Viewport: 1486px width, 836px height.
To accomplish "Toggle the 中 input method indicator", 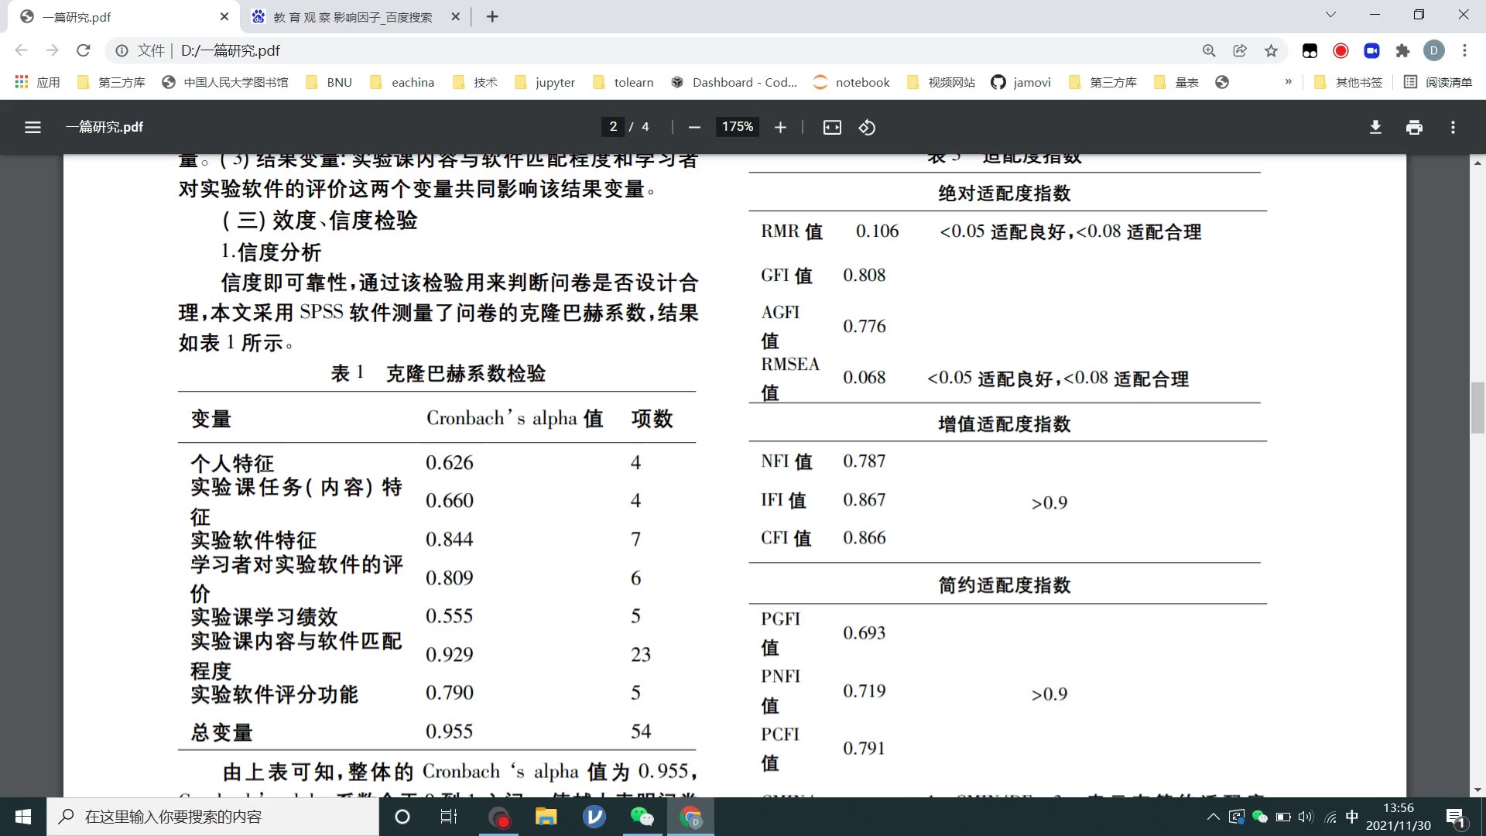I will (1352, 817).
